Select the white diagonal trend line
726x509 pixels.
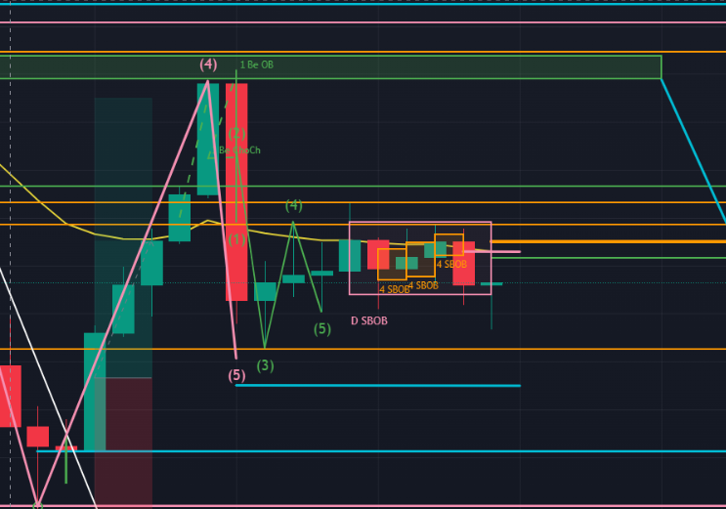click(49, 391)
